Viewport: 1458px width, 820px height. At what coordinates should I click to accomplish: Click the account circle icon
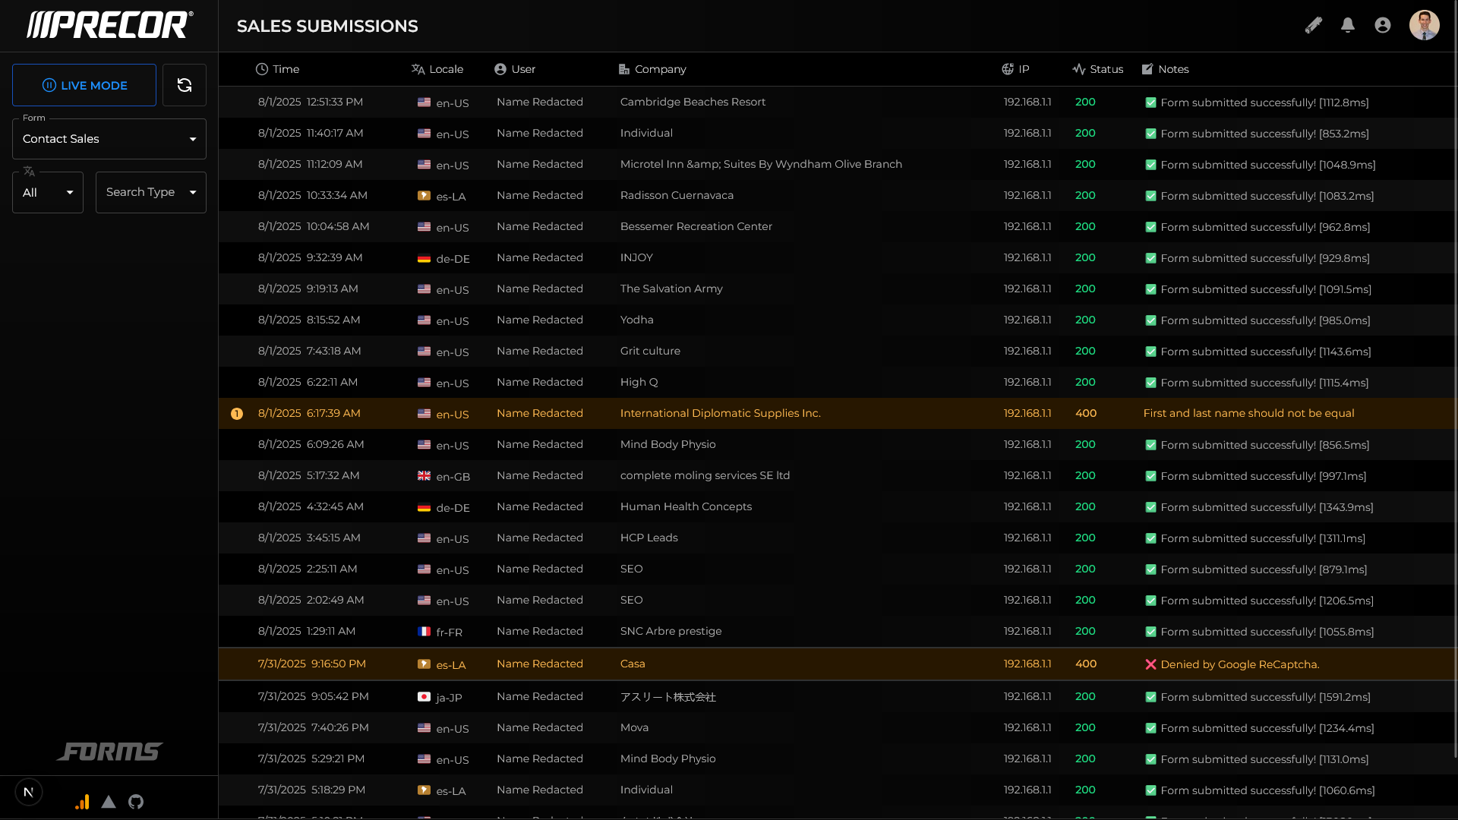1383,25
